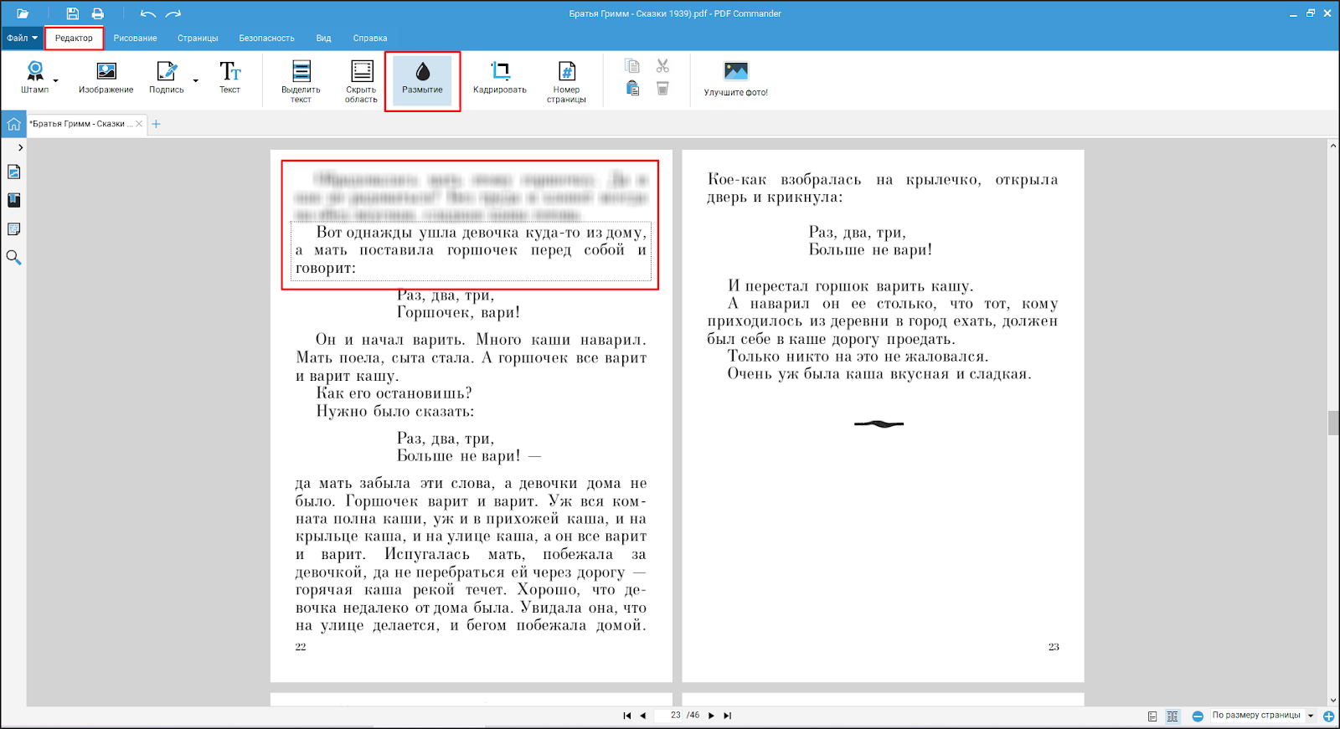1340x729 pixels.
Task: Open the page thumbnails sidebar panel
Action: coord(13,172)
